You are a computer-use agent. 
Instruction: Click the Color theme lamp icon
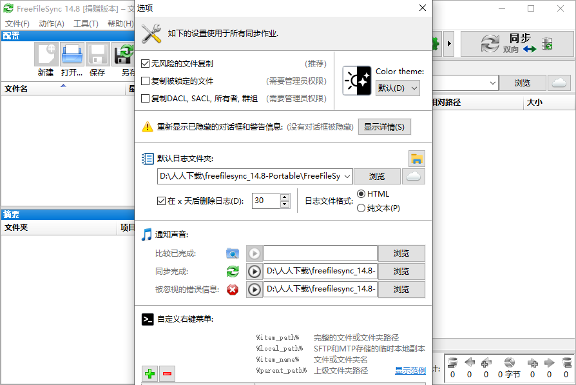coord(357,81)
